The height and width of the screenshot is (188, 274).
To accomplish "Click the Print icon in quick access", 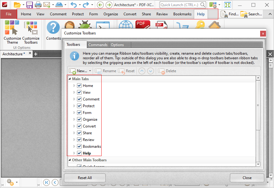I will (38, 5).
